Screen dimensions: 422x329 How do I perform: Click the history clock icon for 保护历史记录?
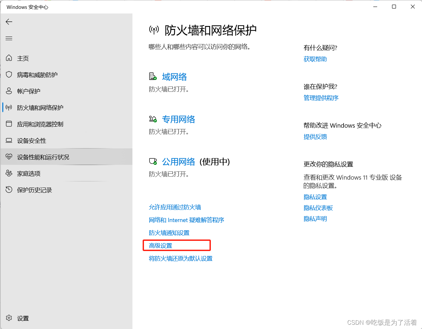(x=9, y=190)
